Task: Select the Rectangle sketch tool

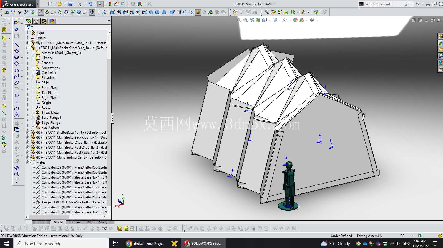Action: (x=17, y=51)
